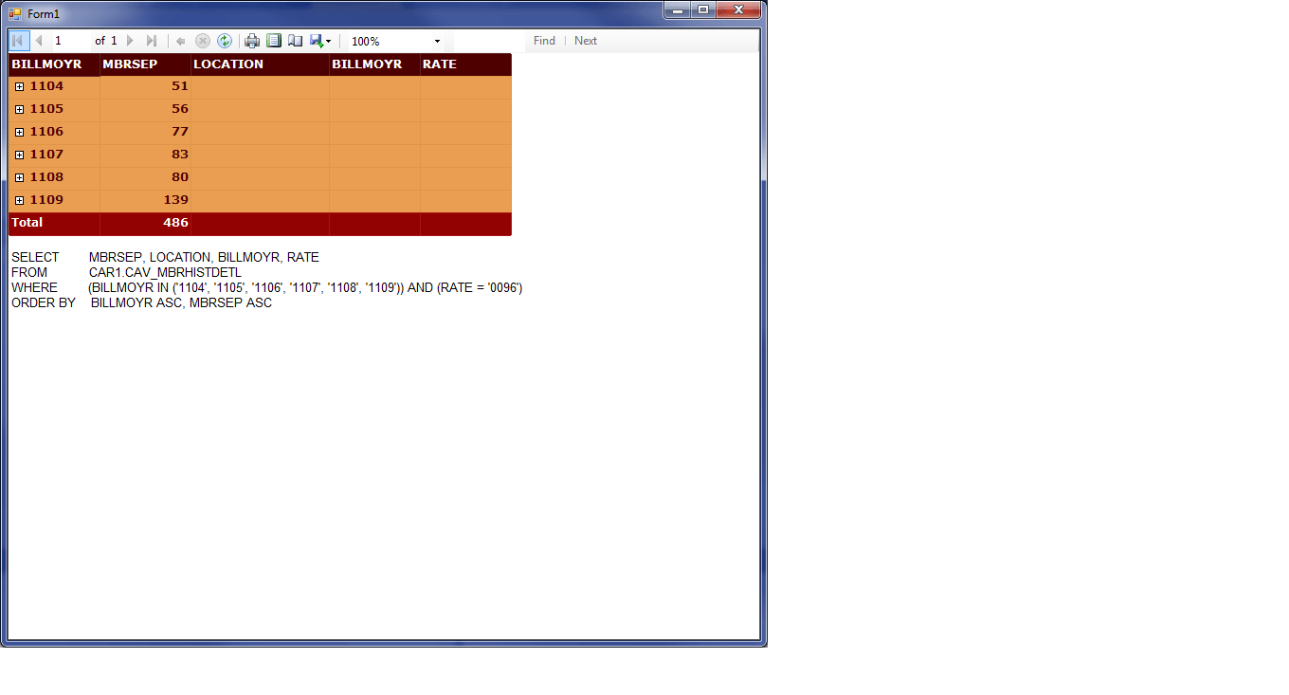Stop report rendering
The image size is (1289, 695).
203,41
